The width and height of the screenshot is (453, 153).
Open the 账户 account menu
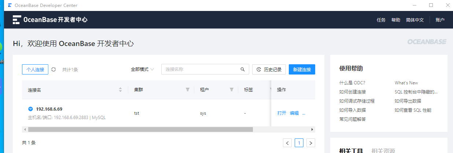click(440, 20)
